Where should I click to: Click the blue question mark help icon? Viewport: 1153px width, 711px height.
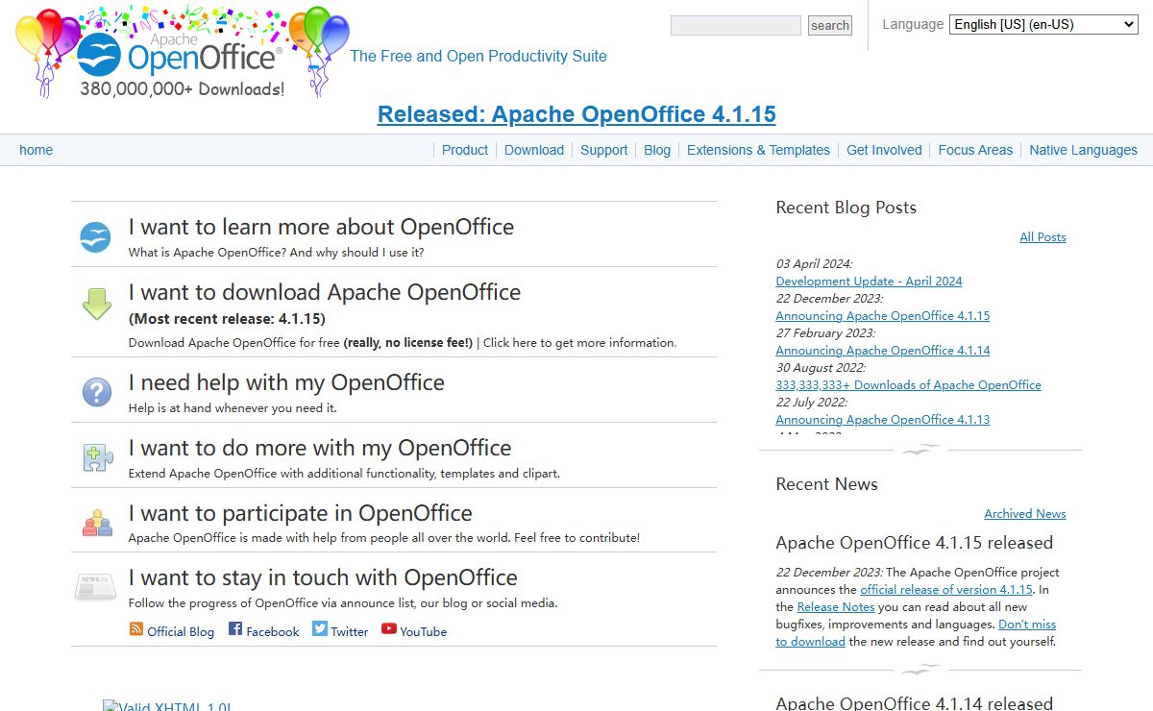click(96, 392)
